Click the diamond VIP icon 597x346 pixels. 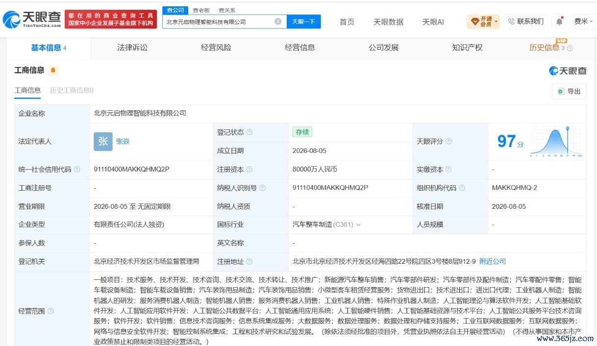coord(475,22)
